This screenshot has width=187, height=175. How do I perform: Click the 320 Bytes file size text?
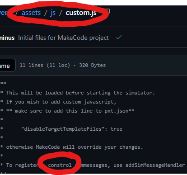[93, 65]
